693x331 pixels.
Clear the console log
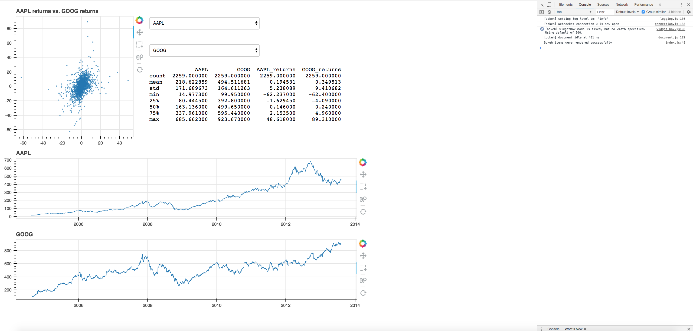[549, 12]
